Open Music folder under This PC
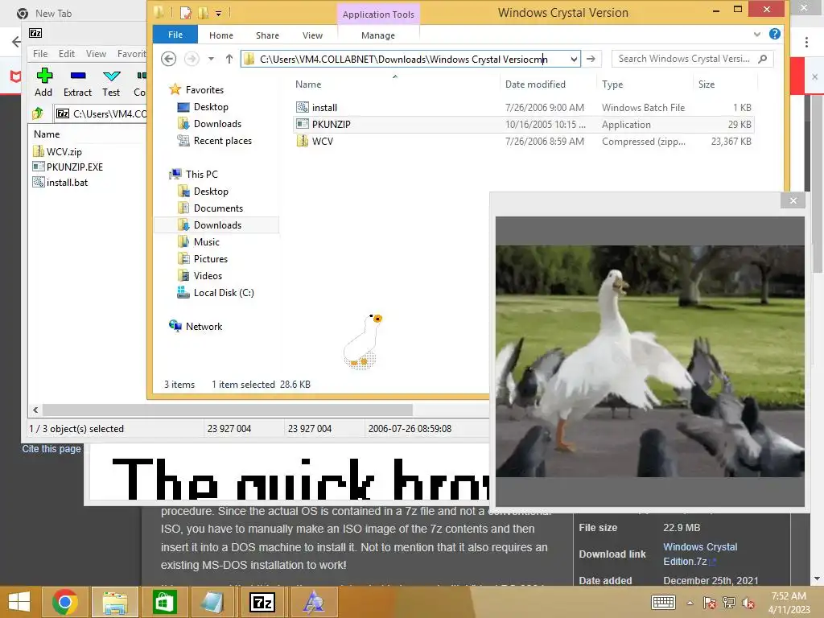Viewport: 824px width, 618px height. click(x=199, y=241)
